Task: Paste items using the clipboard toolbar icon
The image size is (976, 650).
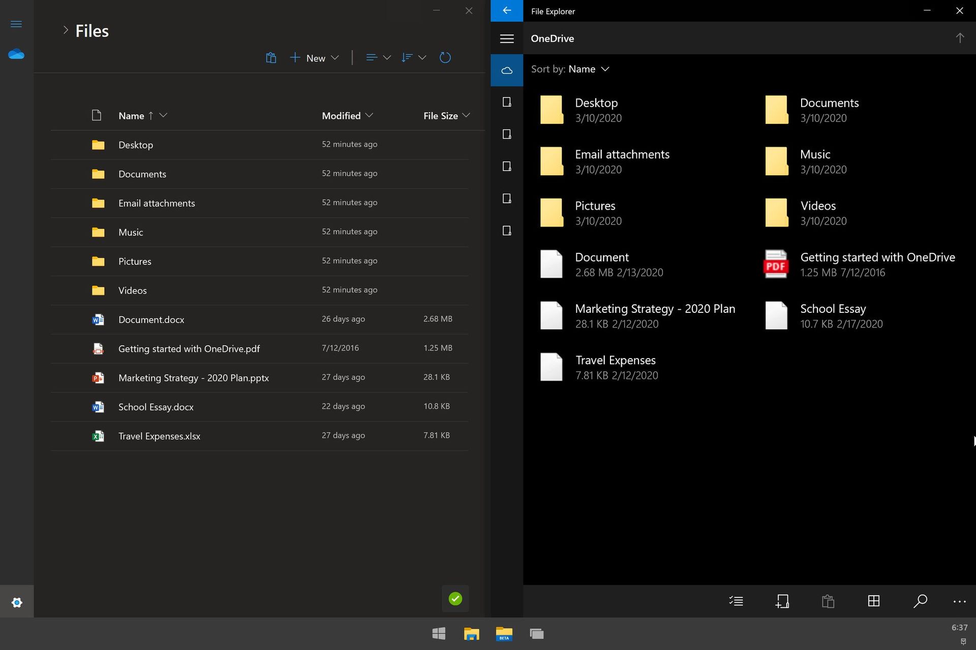Action: (x=828, y=601)
